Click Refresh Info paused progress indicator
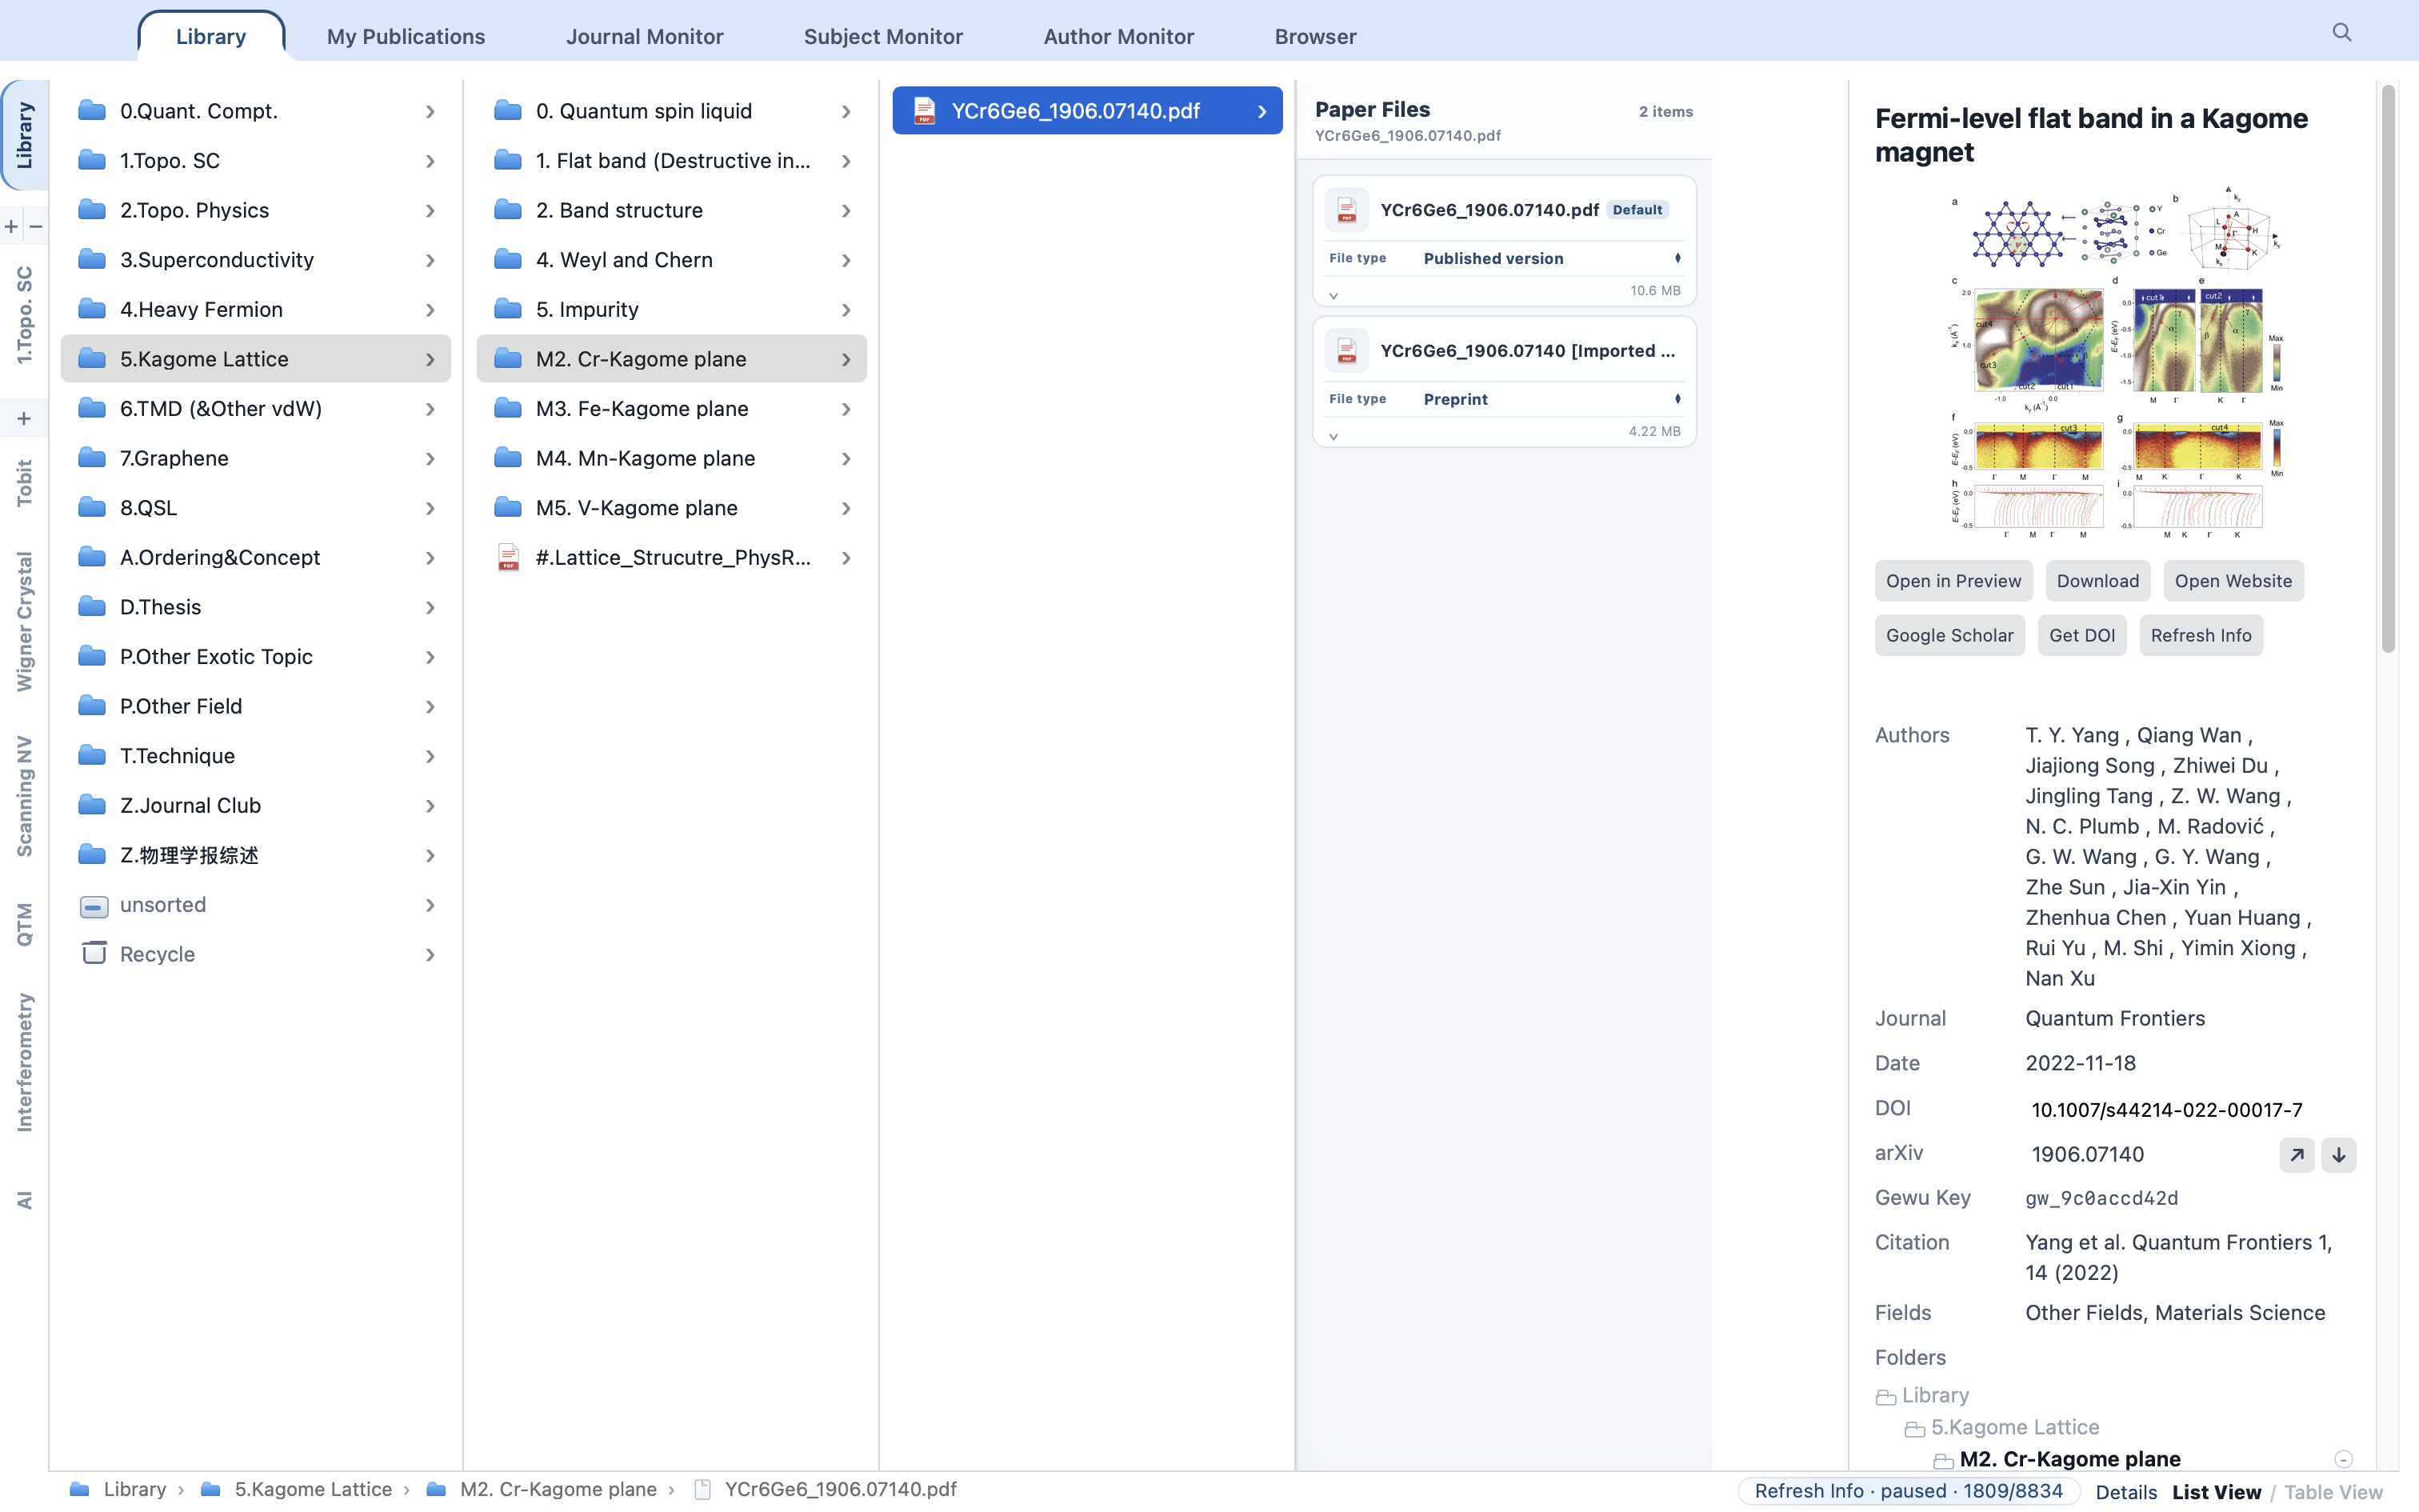 point(1908,1491)
